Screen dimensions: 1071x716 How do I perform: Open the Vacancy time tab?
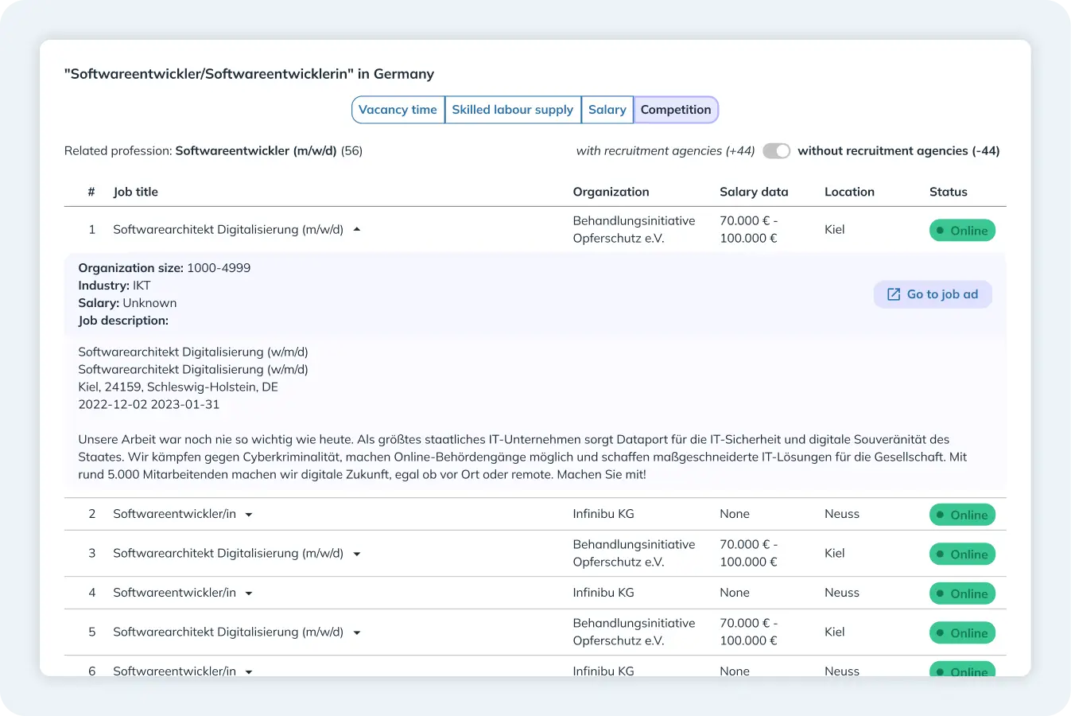398,110
